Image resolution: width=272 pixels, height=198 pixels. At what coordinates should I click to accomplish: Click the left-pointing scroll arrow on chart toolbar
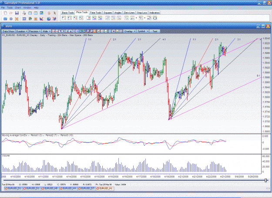(81, 31)
